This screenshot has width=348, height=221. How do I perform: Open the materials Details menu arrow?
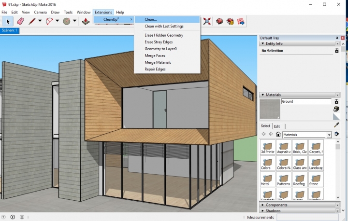(x=337, y=134)
